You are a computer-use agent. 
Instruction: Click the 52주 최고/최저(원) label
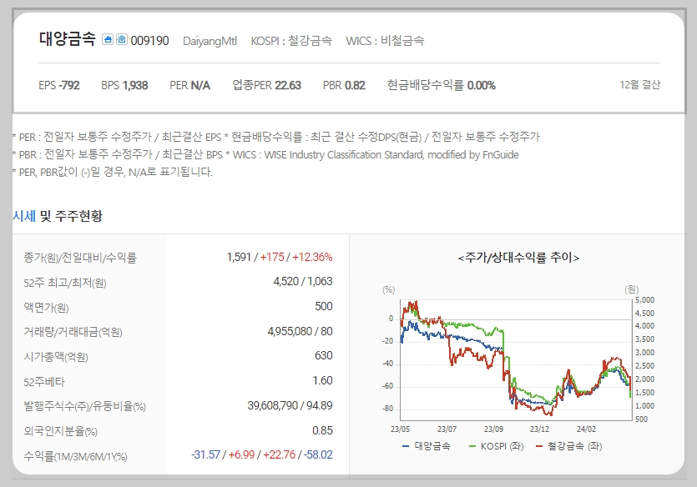point(65,283)
